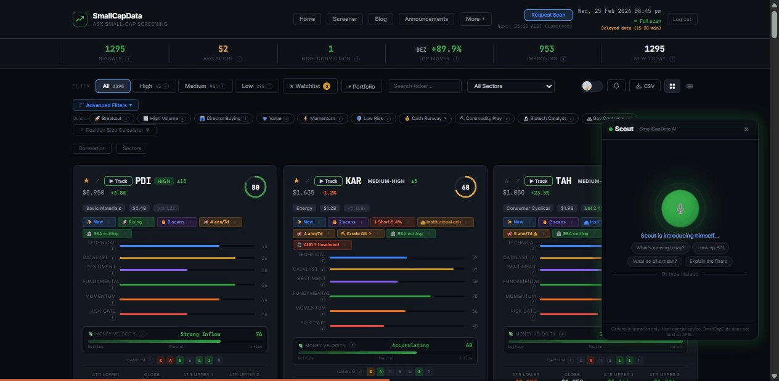Image resolution: width=779 pixels, height=381 pixels.
Task: Open the All Sectors dropdown
Action: click(x=511, y=86)
